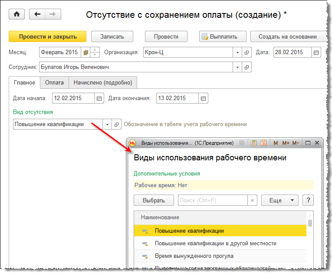Image resolution: width=332 pixels, height=273 pixels.
Task: Open the calculator icon in popup titlebar
Action: [253, 143]
